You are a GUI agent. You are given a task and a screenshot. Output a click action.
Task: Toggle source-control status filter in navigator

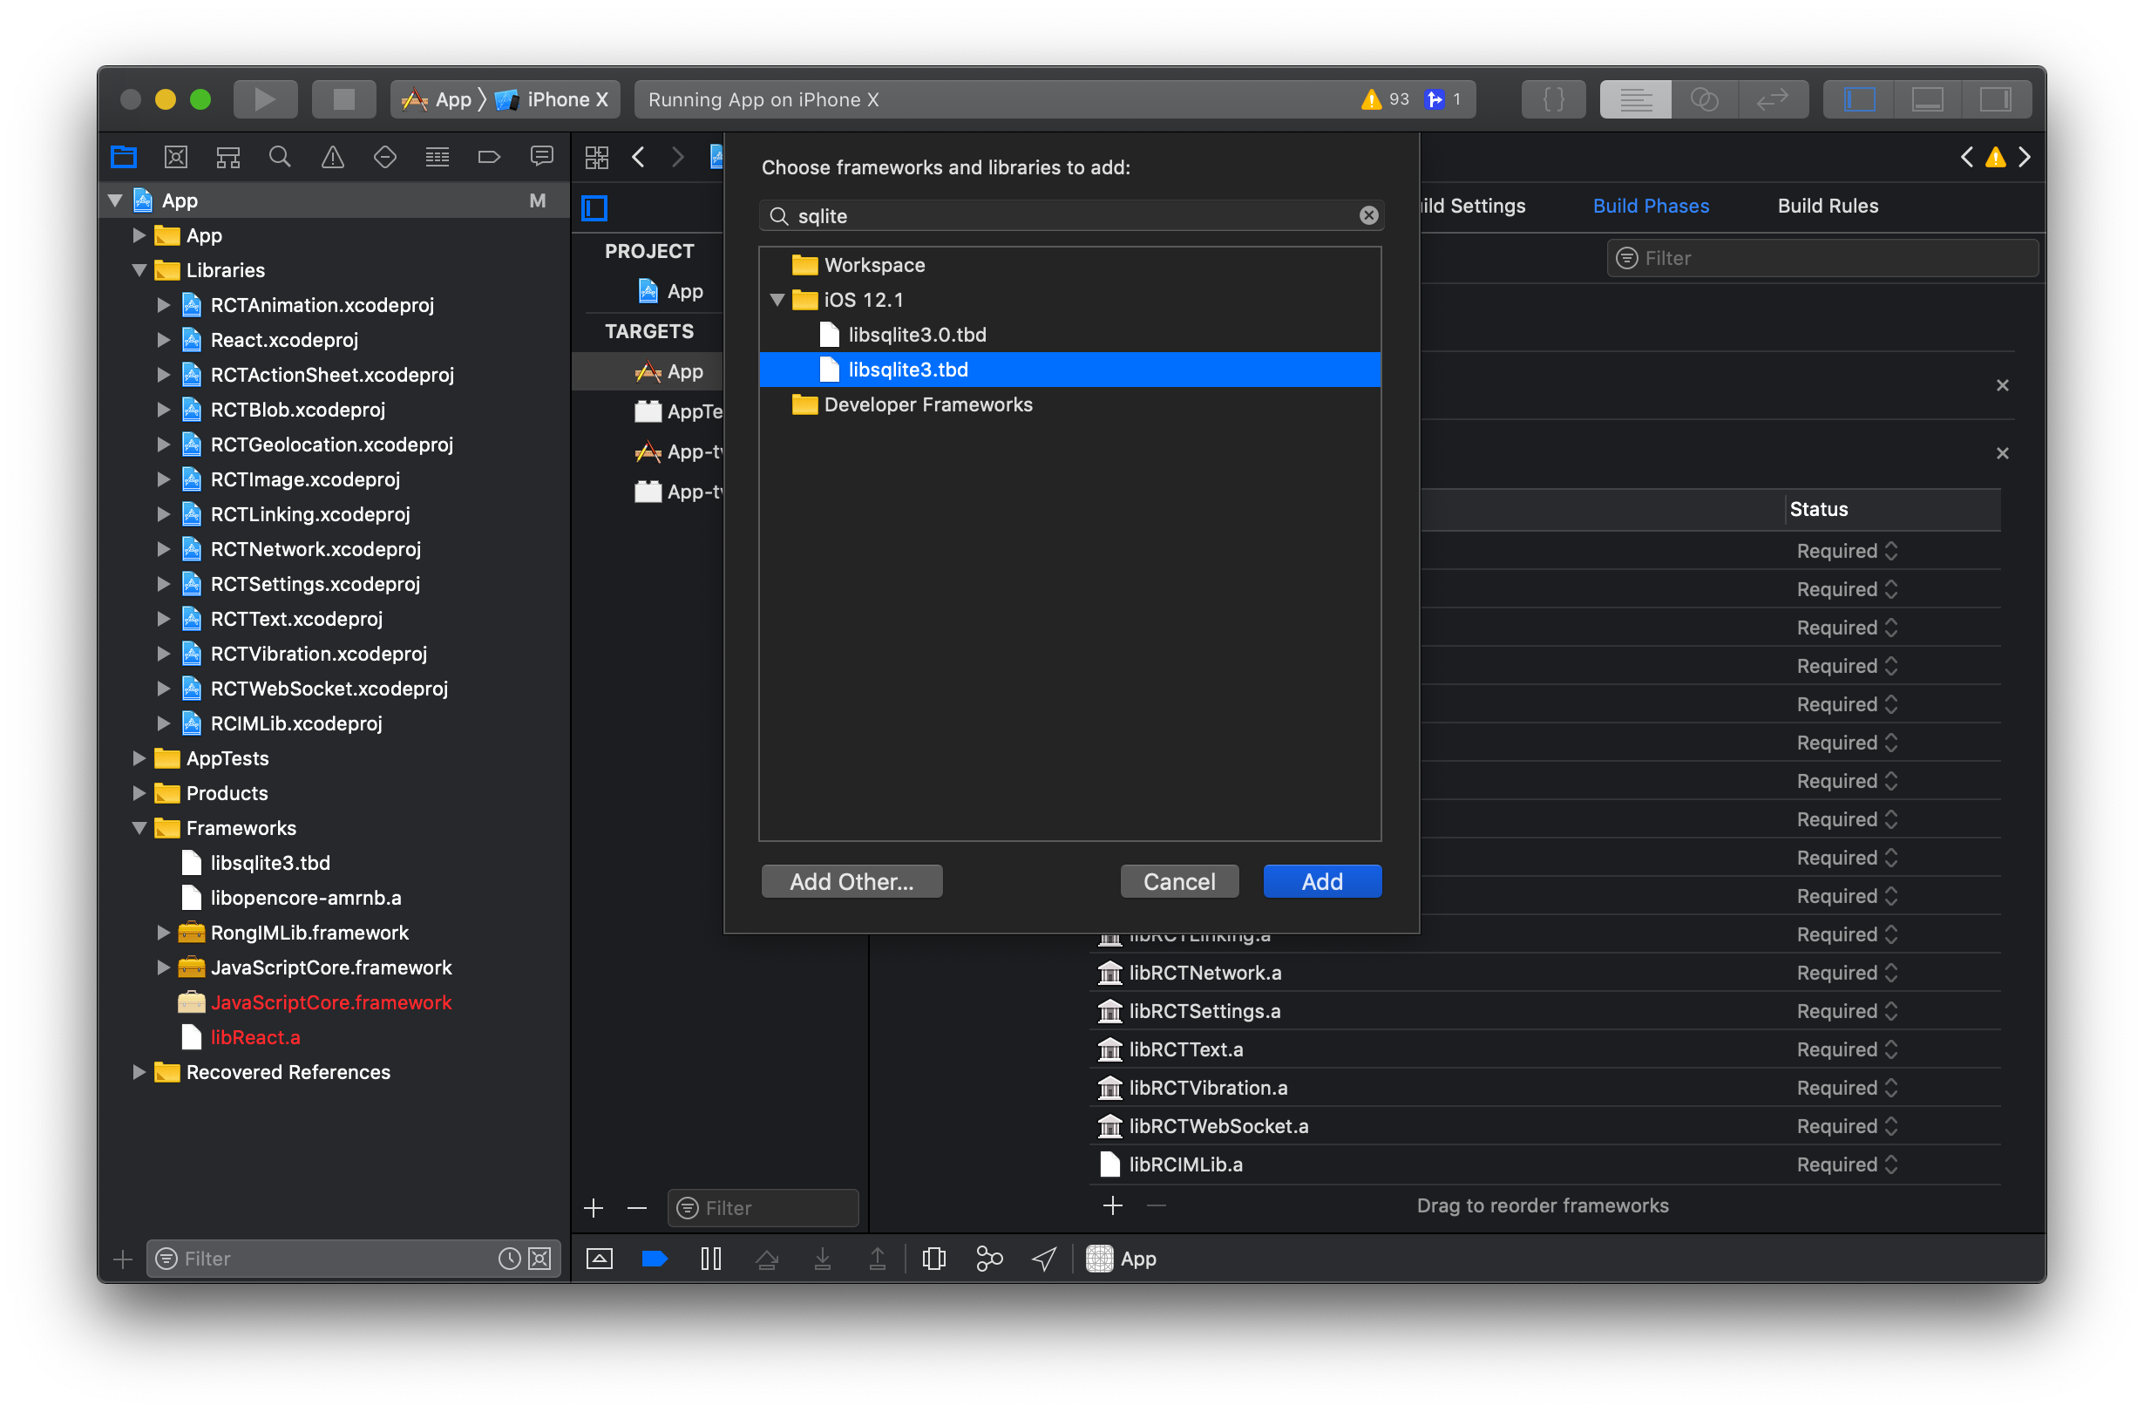coord(539,1259)
